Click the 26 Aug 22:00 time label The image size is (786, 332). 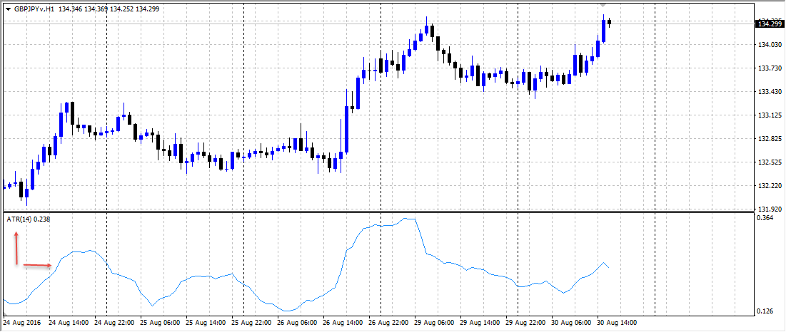(x=389, y=322)
